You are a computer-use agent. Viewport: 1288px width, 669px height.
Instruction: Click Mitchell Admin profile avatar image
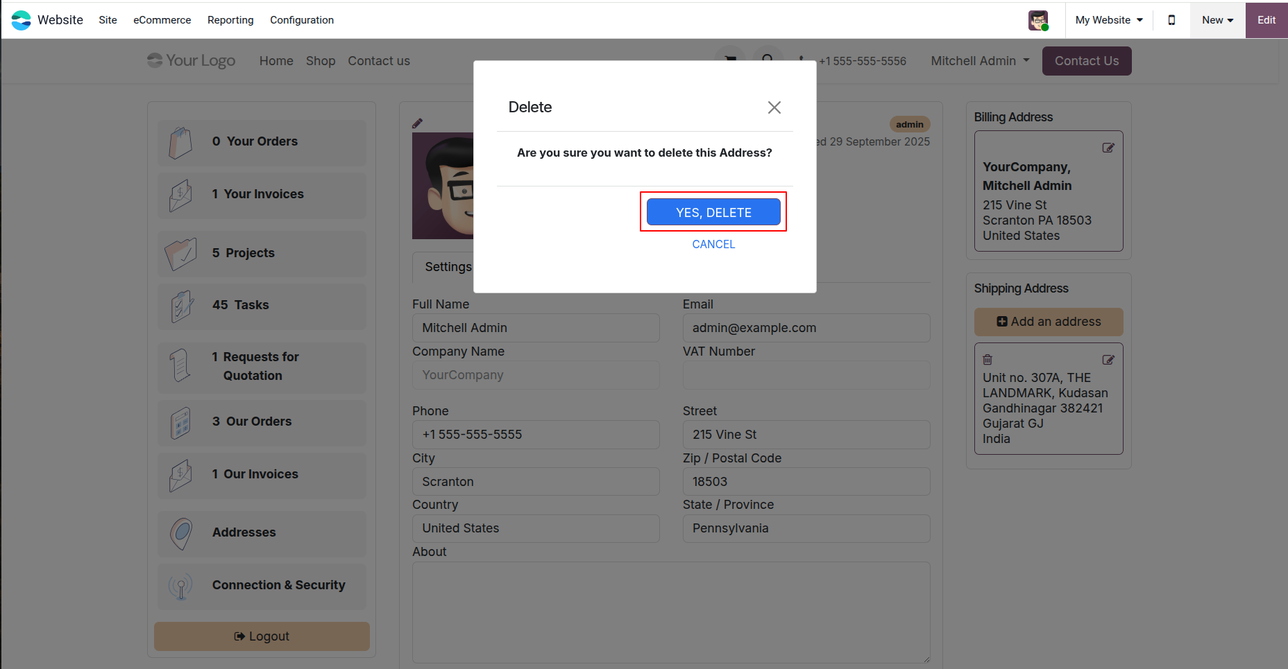(x=443, y=186)
